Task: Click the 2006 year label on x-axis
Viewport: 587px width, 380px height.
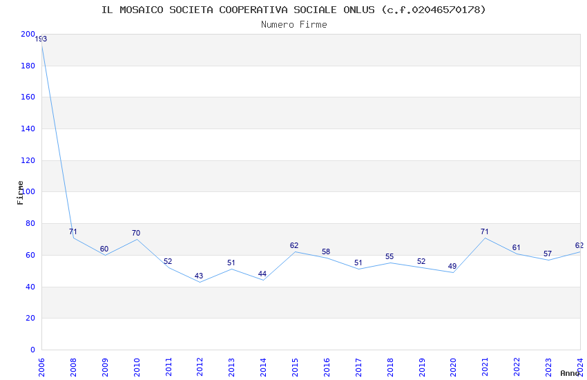Action: (x=41, y=368)
